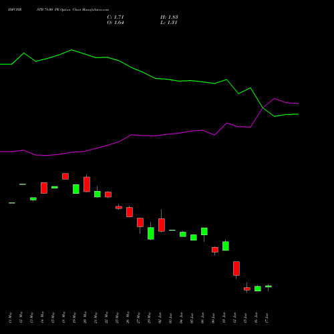Image resolution: width=334 pixels, height=334 pixels.
Task: Click the green indicator line peak
Action: tap(71, 50)
